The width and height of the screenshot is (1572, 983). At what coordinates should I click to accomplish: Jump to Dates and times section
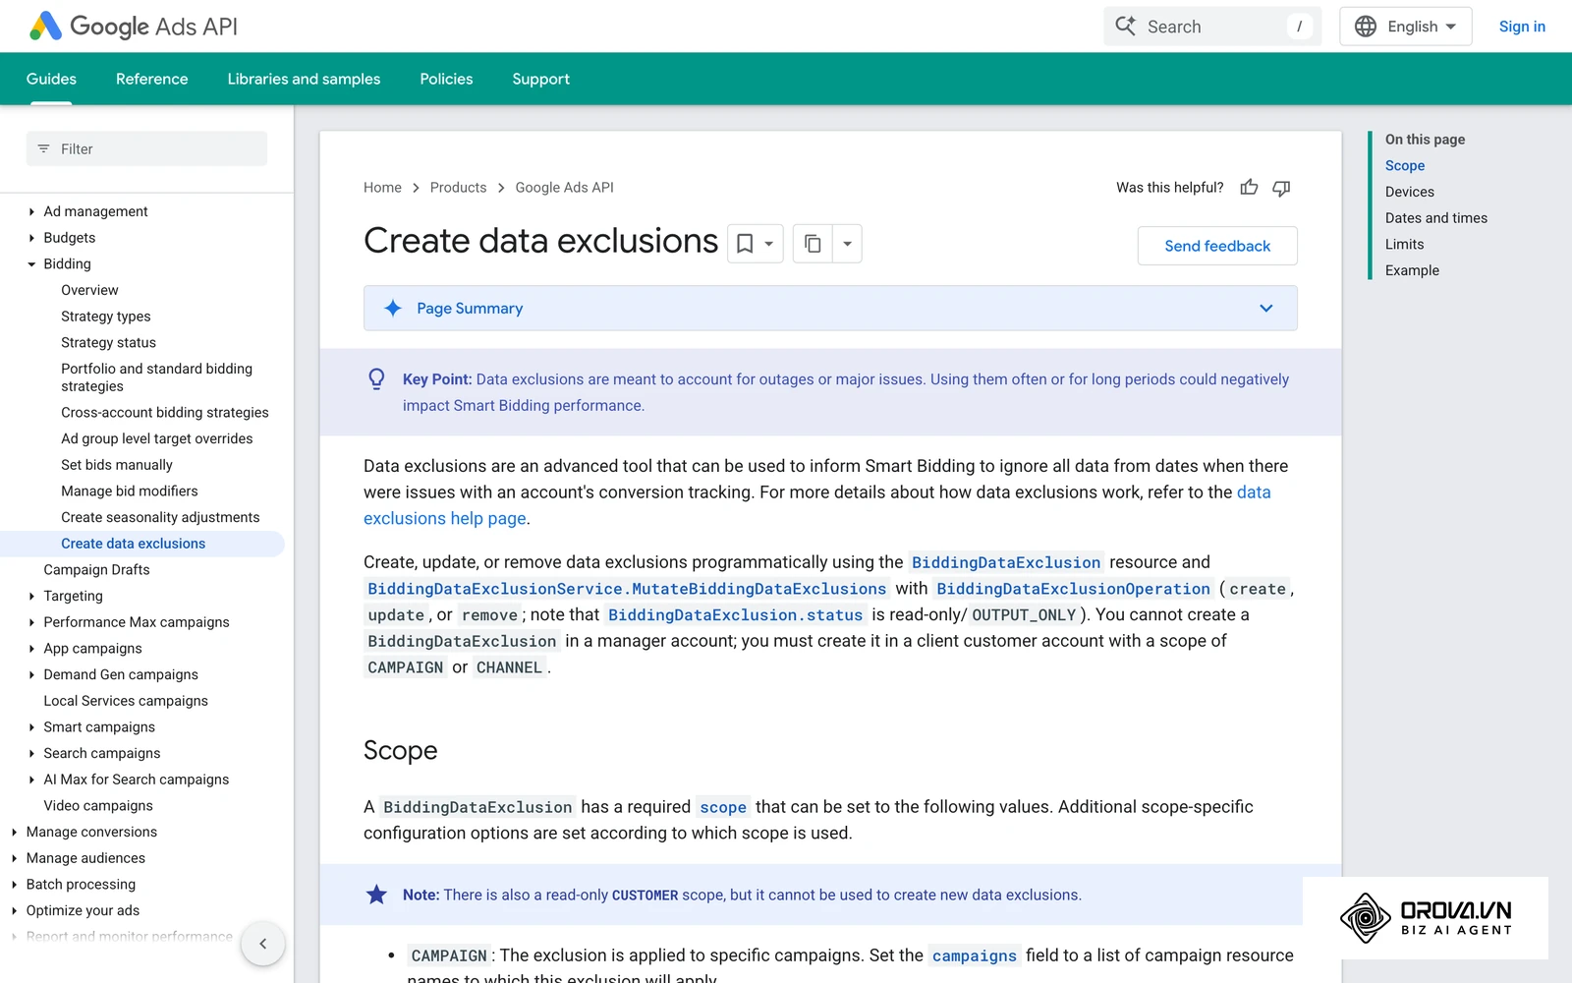1436,218
